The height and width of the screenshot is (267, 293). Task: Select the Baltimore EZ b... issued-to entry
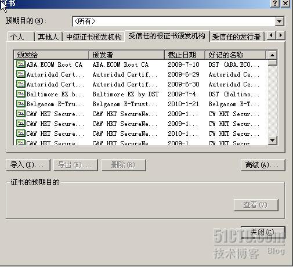pos(55,94)
